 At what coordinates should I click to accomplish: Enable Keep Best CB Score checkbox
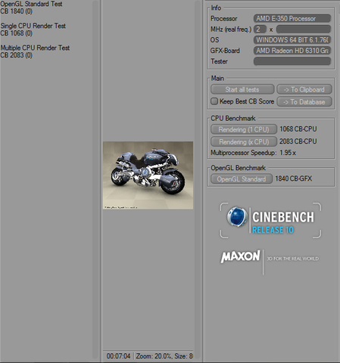(214, 101)
